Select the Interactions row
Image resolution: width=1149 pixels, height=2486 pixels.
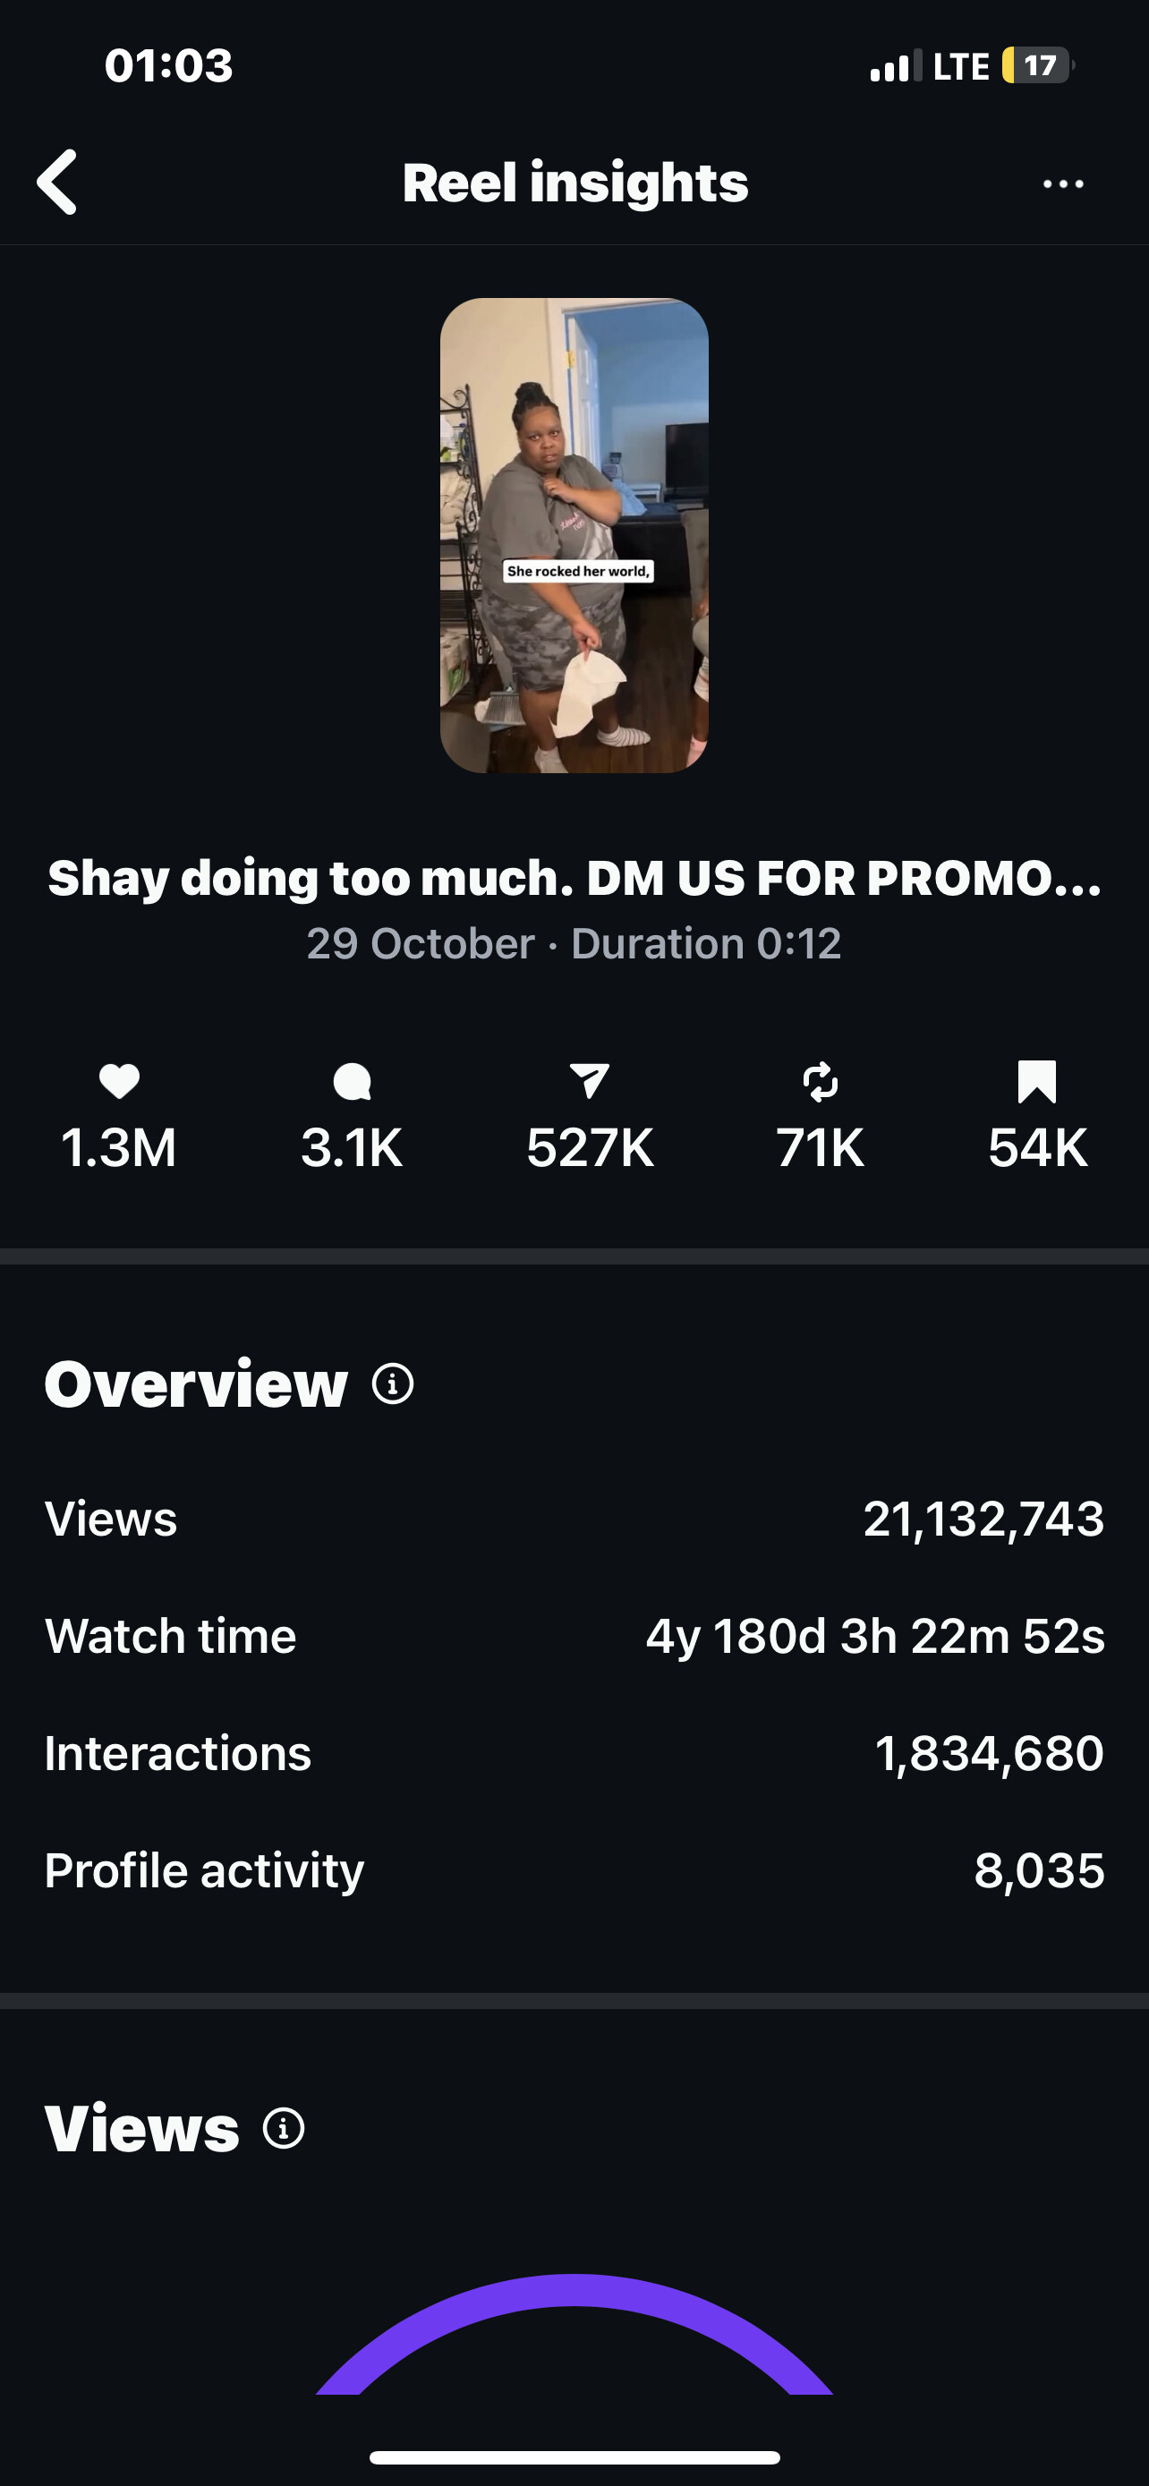574,1752
